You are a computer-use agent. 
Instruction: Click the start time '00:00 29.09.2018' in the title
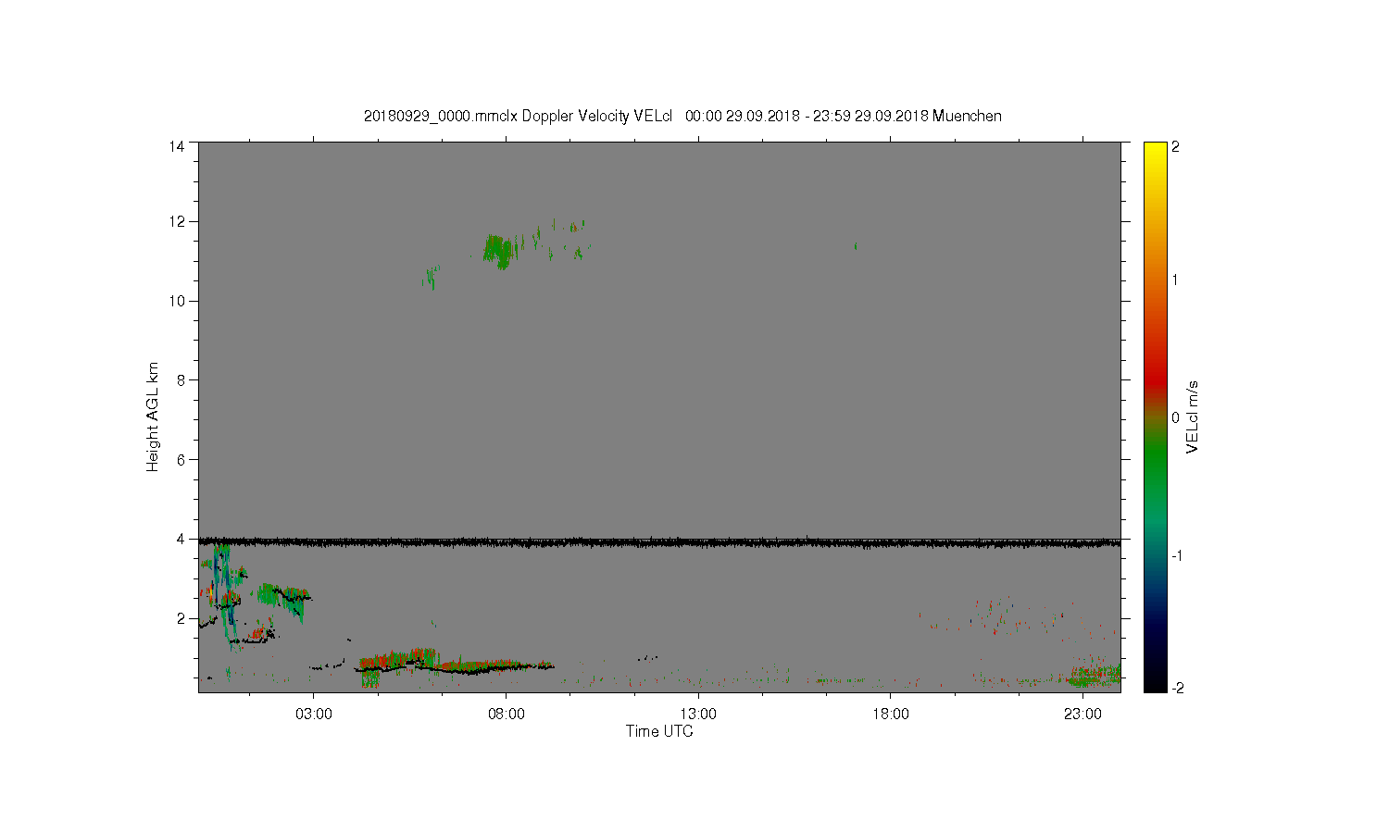pyautogui.click(x=743, y=117)
